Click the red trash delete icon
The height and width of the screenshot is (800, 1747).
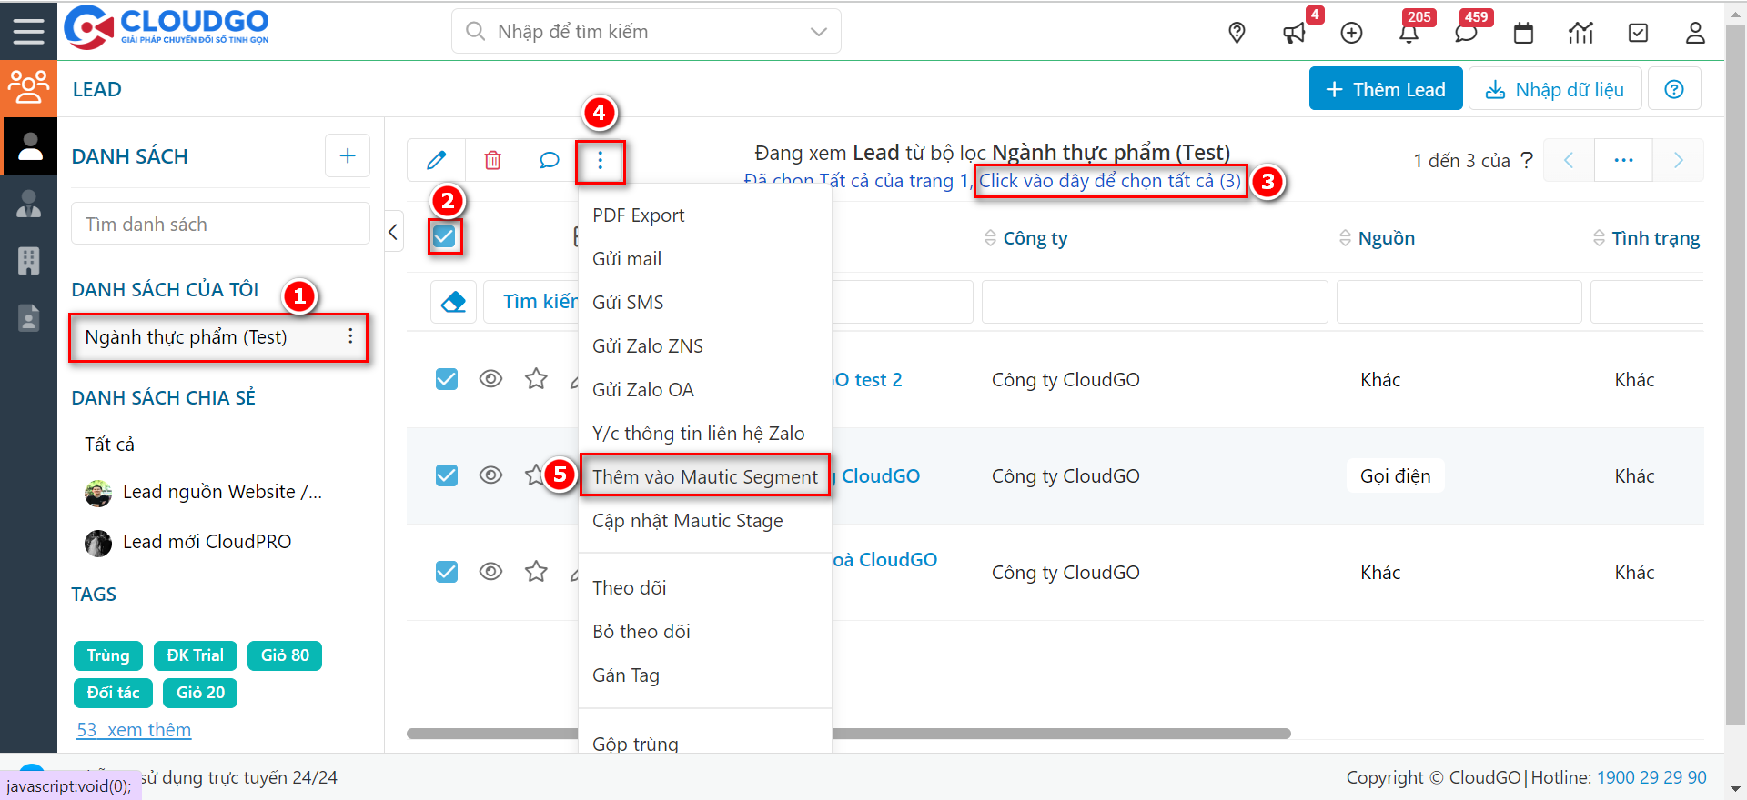pos(492,161)
